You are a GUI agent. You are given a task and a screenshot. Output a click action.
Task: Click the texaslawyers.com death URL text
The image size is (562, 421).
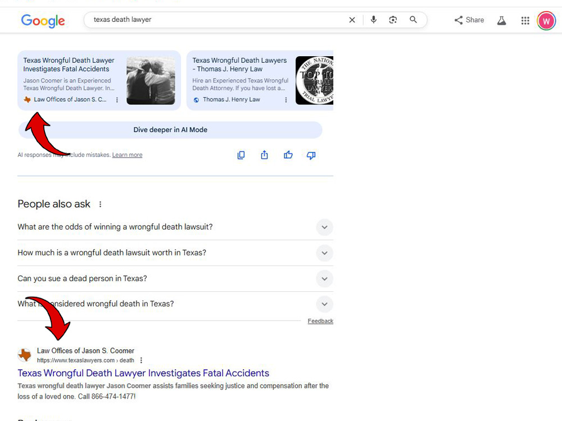[85, 360]
